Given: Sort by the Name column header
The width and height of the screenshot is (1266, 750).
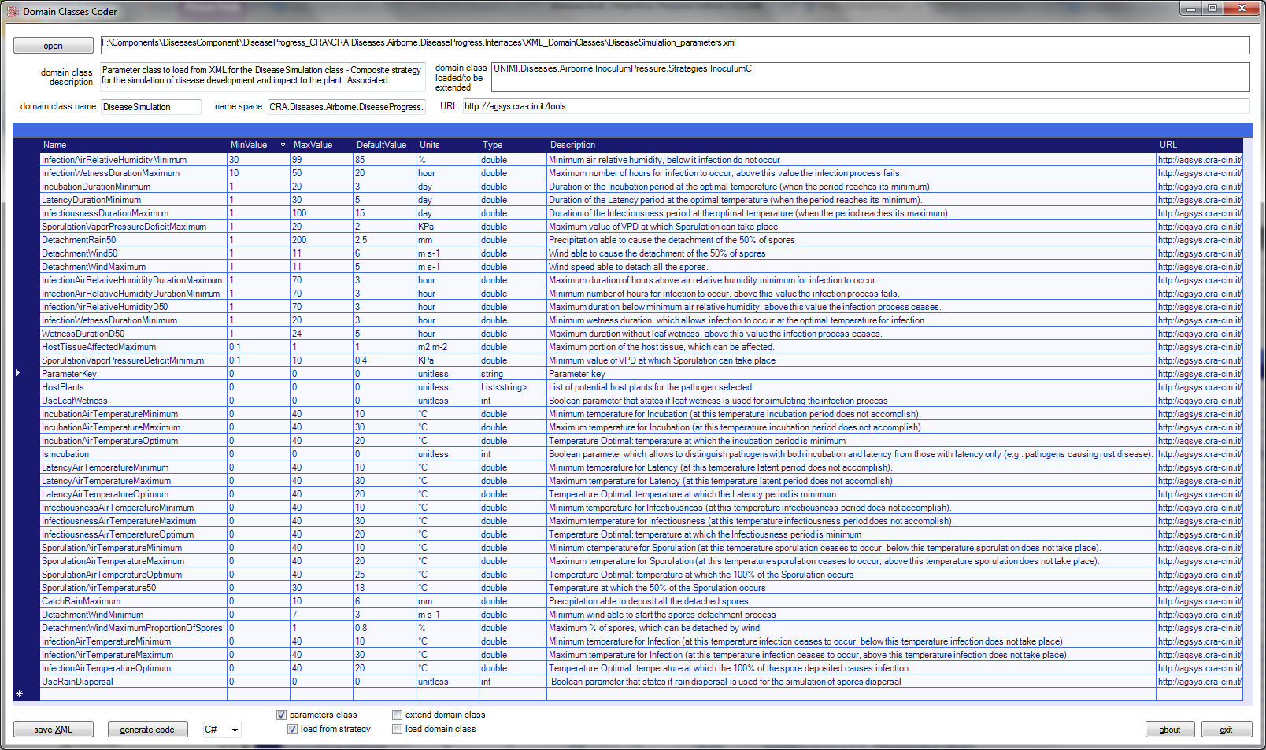Looking at the screenshot, I should 133,145.
